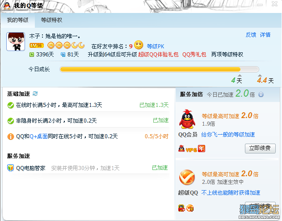
Task: Click the user avatar picture
Action: pos(16,42)
